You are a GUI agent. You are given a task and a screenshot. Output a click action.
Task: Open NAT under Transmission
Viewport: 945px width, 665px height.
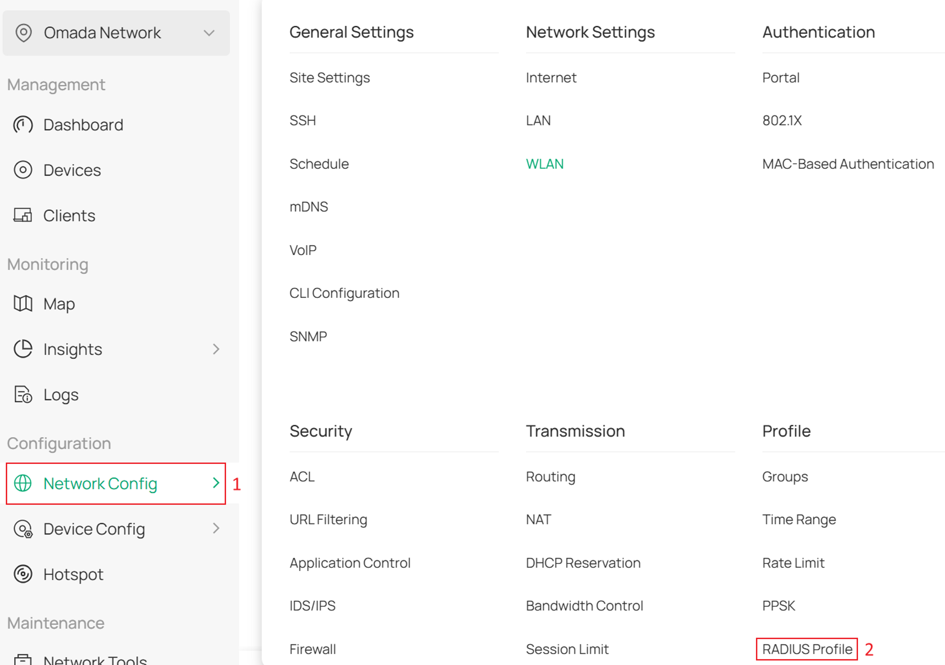pyautogui.click(x=538, y=520)
